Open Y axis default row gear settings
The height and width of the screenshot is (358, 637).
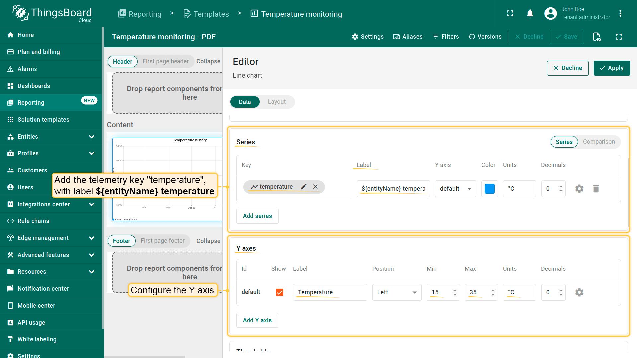[579, 292]
